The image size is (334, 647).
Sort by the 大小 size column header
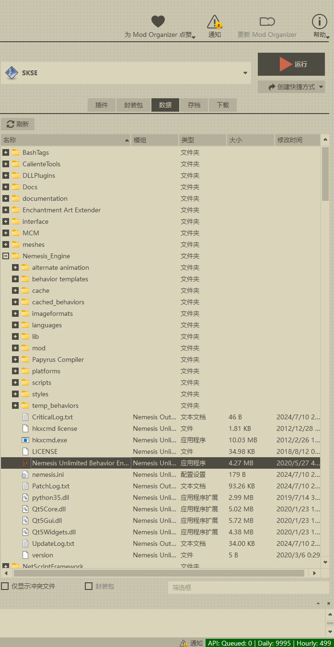(250, 140)
